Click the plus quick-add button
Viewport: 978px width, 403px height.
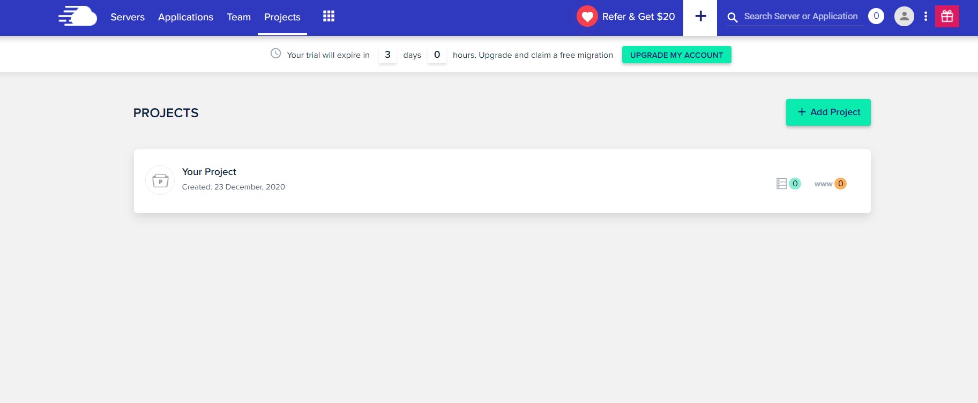[700, 18]
